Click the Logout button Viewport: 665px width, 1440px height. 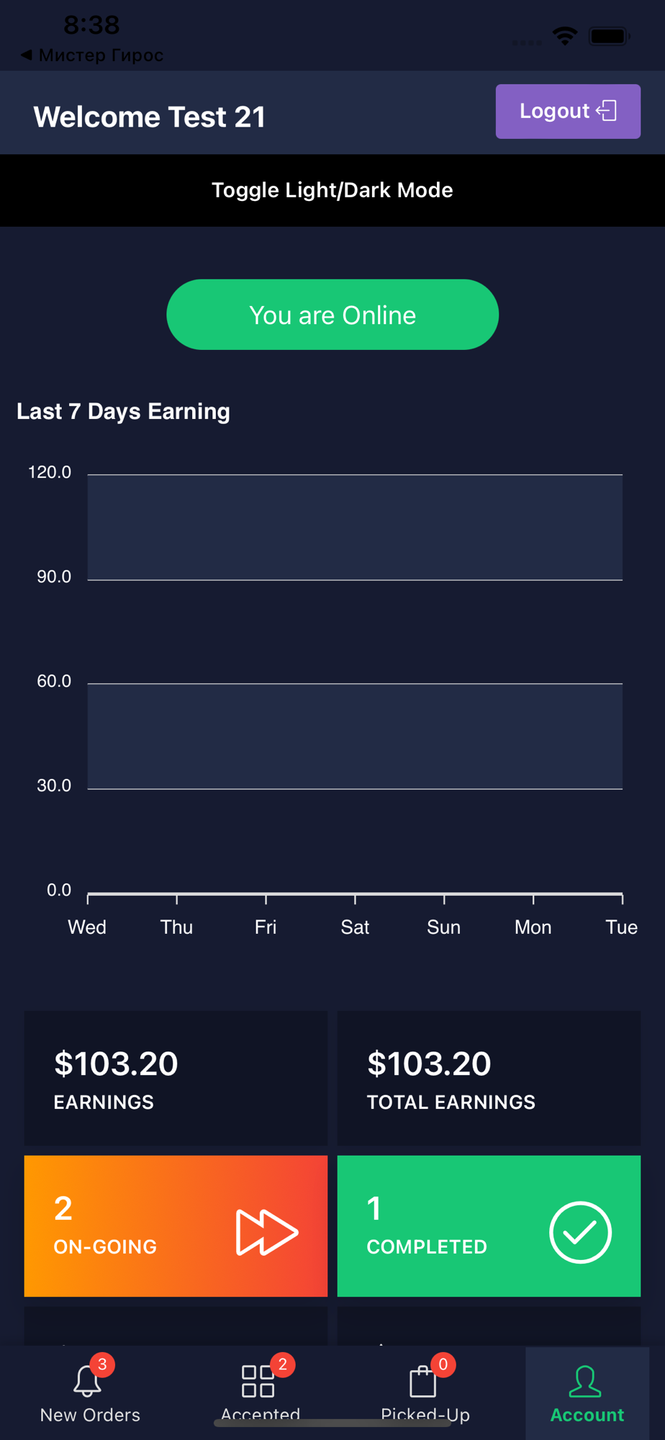pos(568,111)
